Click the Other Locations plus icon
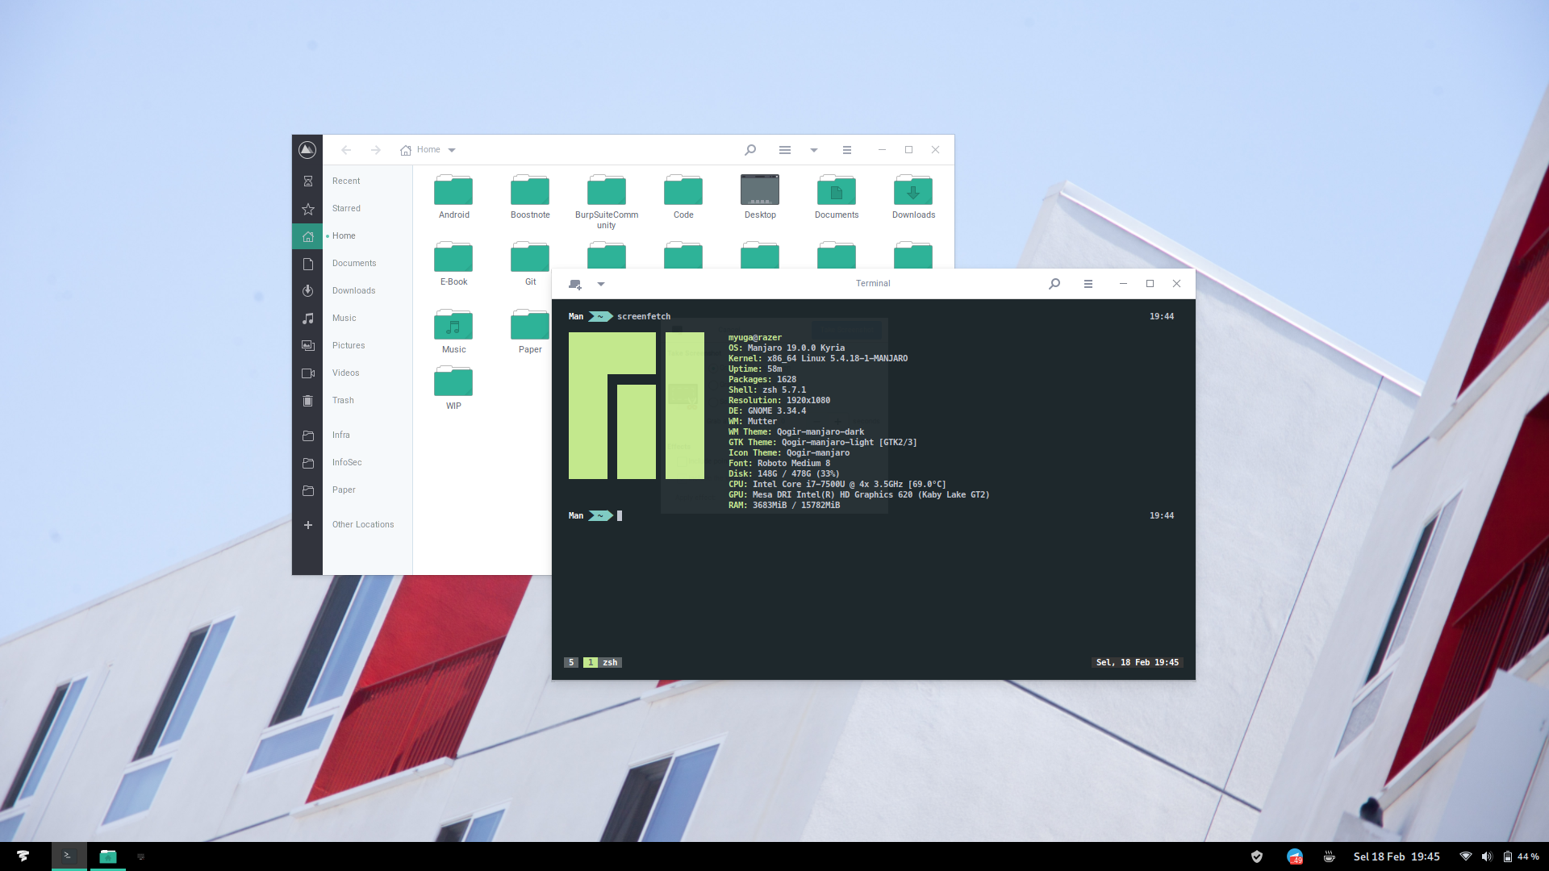The height and width of the screenshot is (871, 1549). pyautogui.click(x=307, y=524)
